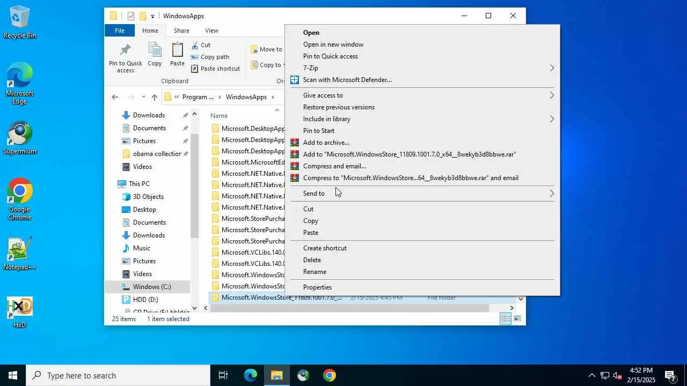Open the Windows Start menu
Viewport: 687px width, 386px height.
click(13, 376)
